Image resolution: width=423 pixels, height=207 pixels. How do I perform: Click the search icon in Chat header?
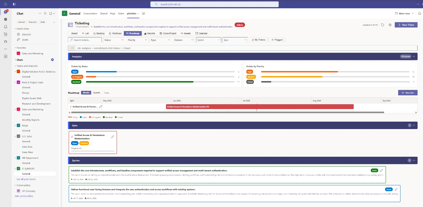[45, 13]
